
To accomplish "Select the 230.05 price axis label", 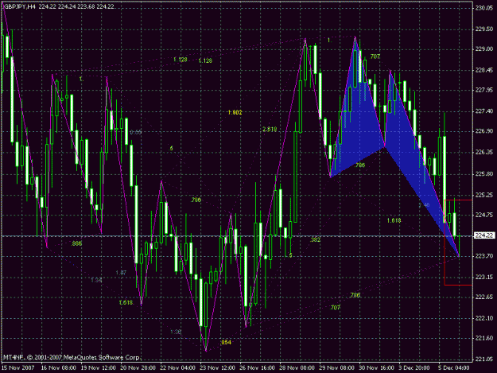I will click(x=484, y=8).
